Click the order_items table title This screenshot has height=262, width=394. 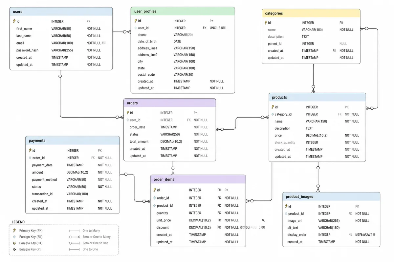tap(164, 179)
